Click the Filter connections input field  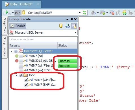(43, 39)
